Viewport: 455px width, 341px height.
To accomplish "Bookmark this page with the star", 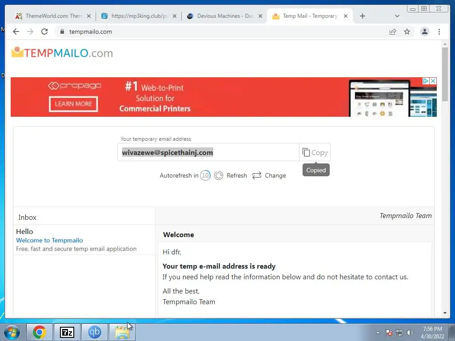I will pos(407,32).
